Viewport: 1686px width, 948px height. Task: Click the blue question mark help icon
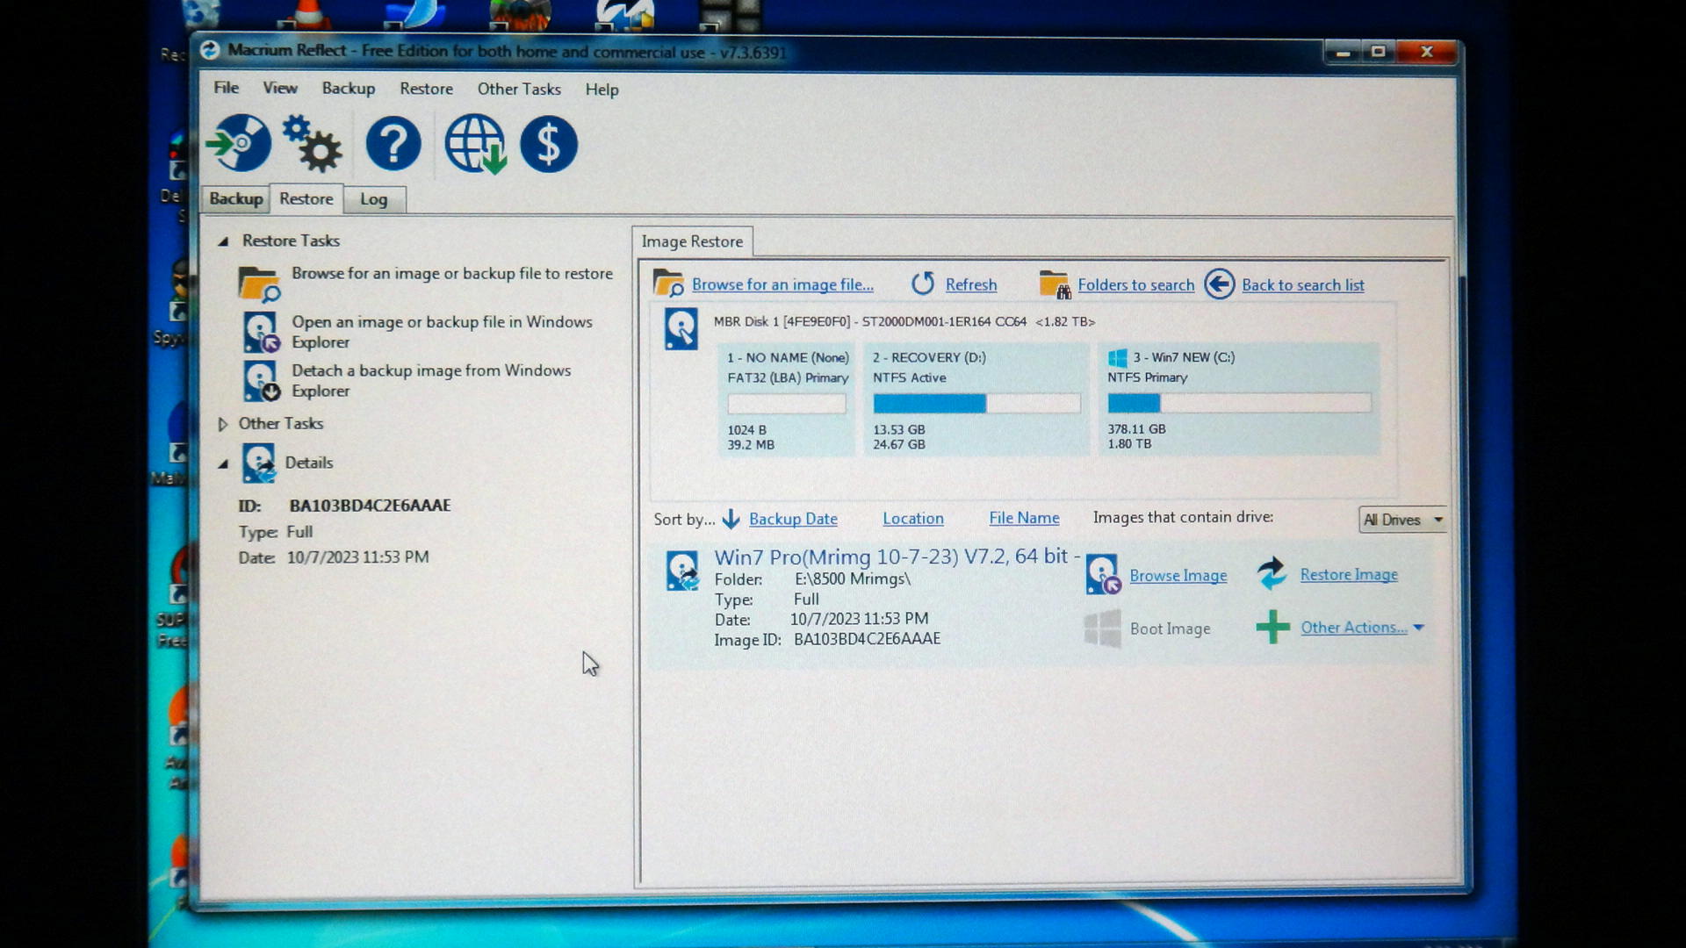click(393, 144)
